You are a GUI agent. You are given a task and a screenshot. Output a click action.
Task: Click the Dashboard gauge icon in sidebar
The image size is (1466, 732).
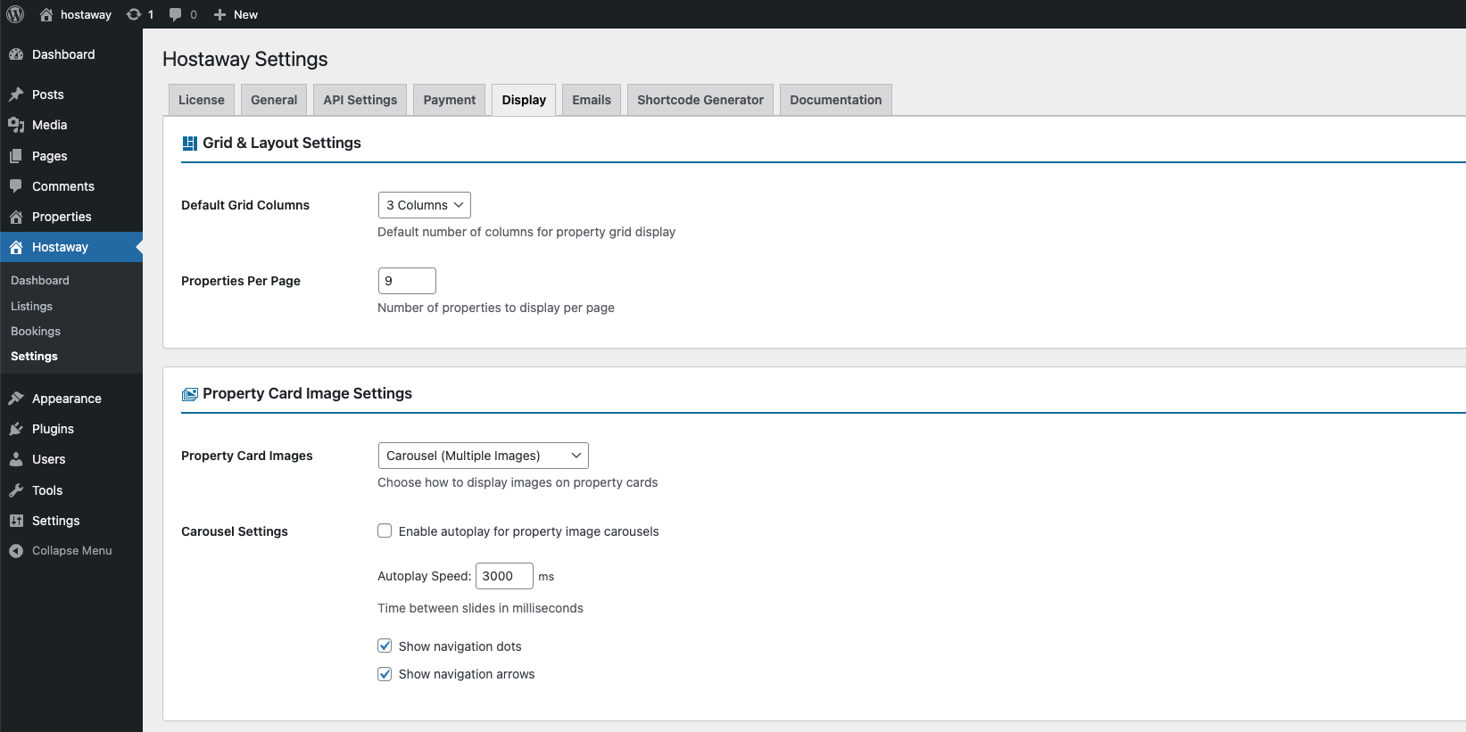pos(16,54)
